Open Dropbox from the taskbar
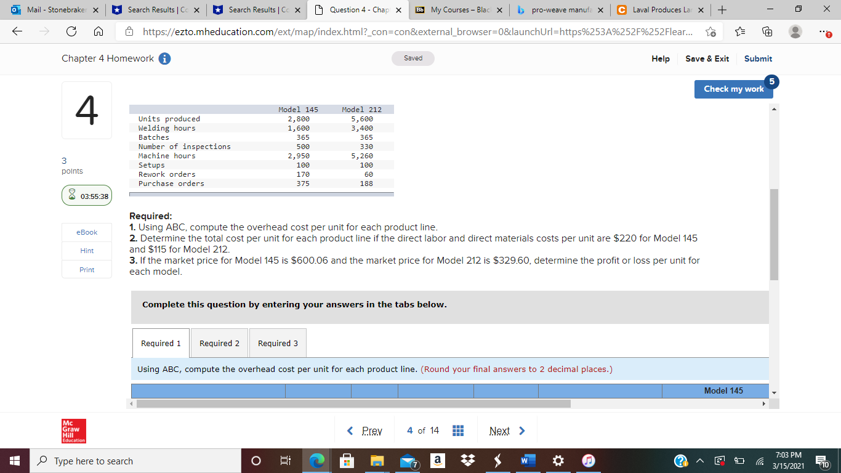Viewport: 841px width, 473px height. pos(467,461)
